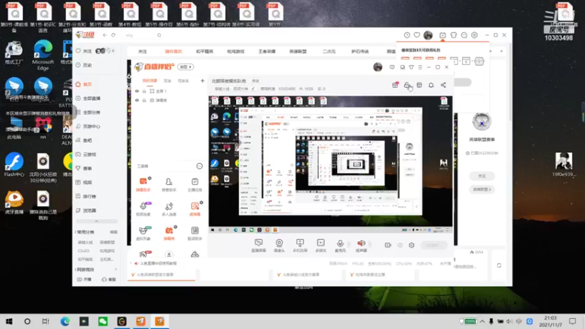Viewport: 585px width, 329px height.
Task: Edit category 穿越火线 pencil icon
Action: tap(253, 88)
